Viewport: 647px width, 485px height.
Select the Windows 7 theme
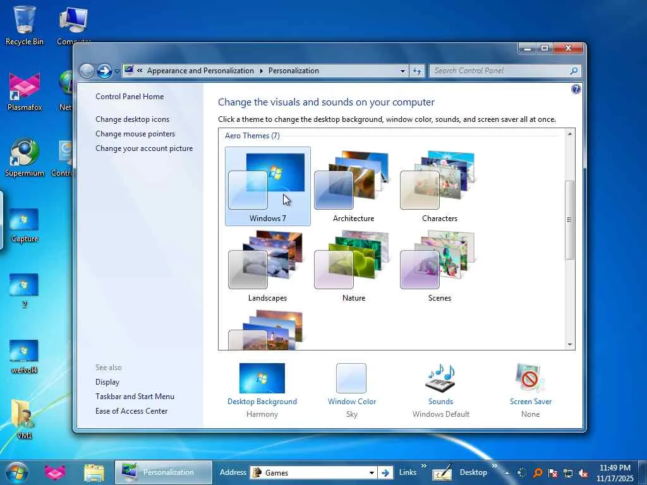pyautogui.click(x=267, y=186)
